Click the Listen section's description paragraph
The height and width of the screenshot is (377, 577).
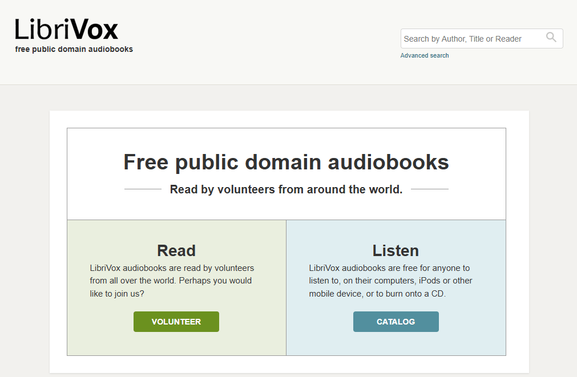click(x=391, y=281)
